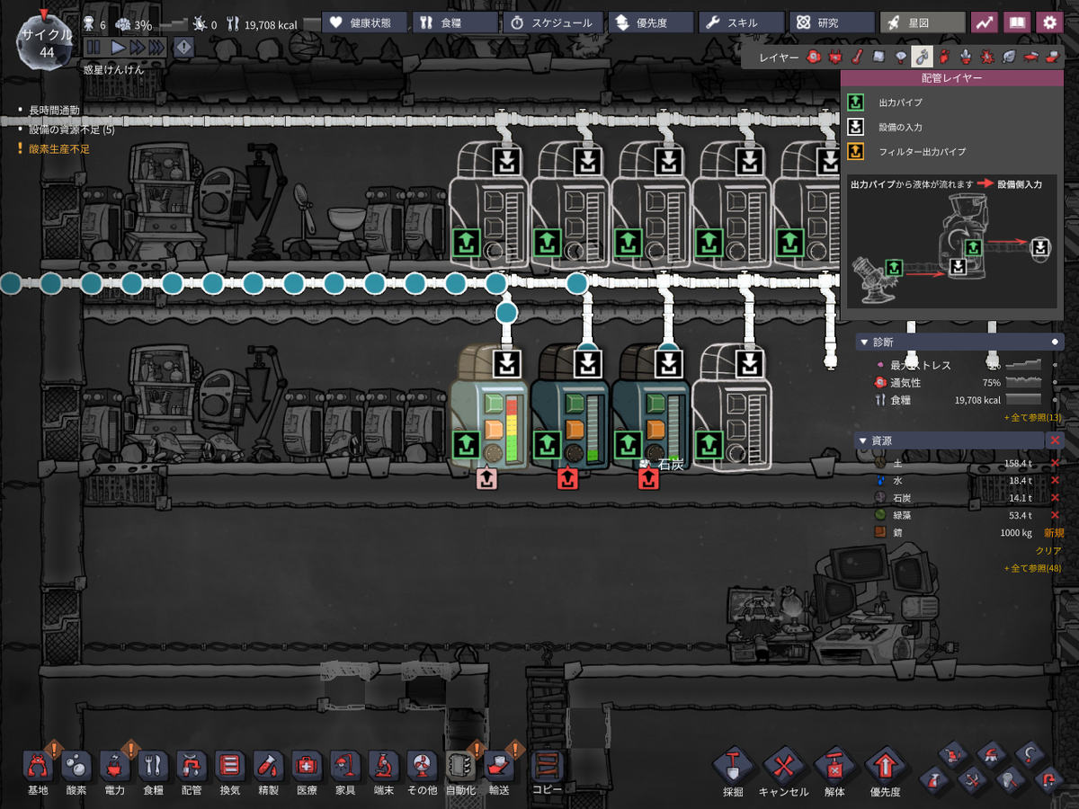Toggle the oxygen overlay in レイヤー bar

tap(813, 57)
